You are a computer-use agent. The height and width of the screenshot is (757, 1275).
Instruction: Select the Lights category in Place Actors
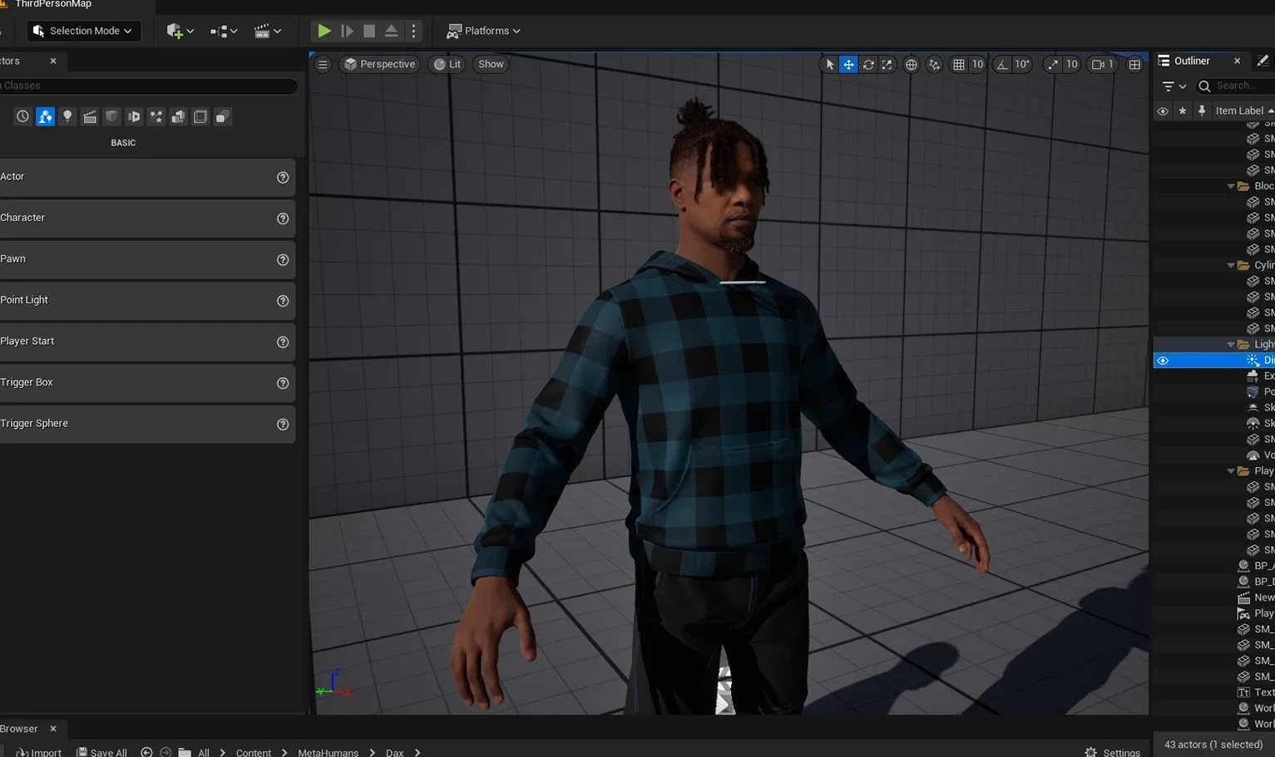(67, 116)
